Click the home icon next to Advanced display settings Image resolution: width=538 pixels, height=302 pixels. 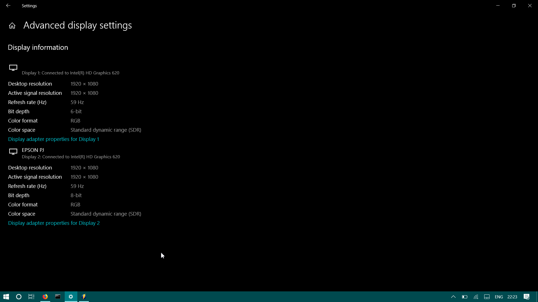coord(12,25)
